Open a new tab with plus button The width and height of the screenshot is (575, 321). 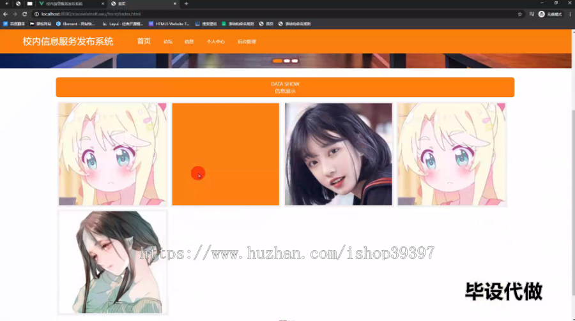tap(187, 4)
